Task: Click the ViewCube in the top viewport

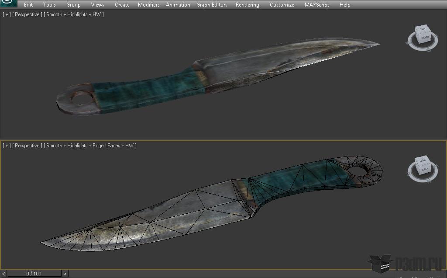Action: [x=422, y=34]
